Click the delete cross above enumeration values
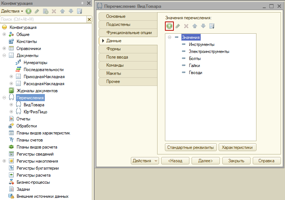This screenshot has height=200, width=285. [x=186, y=26]
